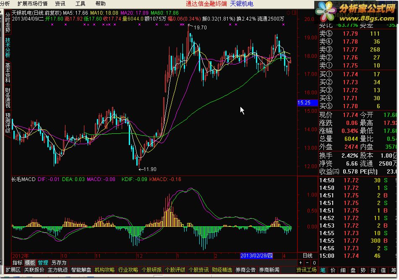
Task: Click the highlighted date 2013/02/28/四
Action: [256, 256]
